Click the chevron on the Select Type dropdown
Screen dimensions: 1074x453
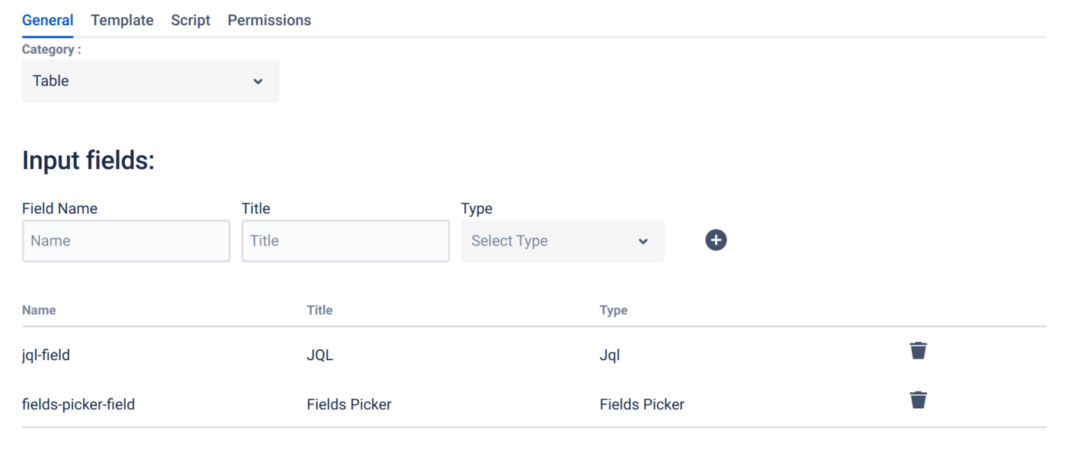(x=643, y=240)
